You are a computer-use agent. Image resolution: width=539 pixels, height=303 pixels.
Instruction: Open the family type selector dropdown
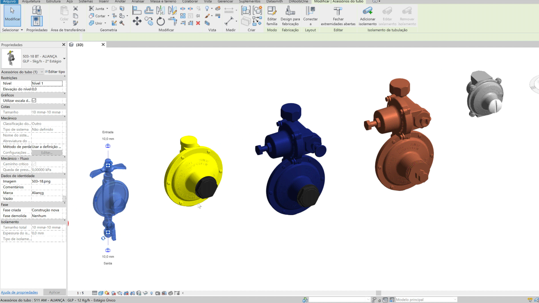click(x=64, y=59)
